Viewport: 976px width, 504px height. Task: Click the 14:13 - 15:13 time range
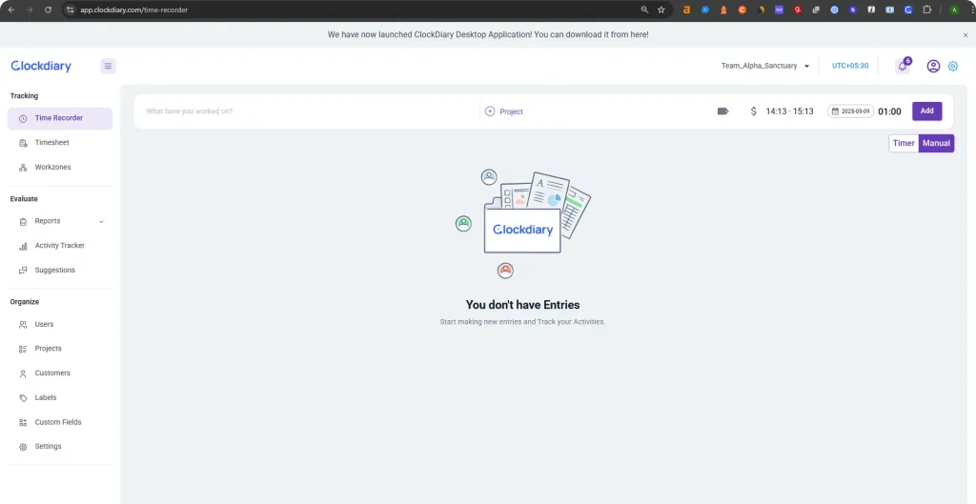point(789,111)
